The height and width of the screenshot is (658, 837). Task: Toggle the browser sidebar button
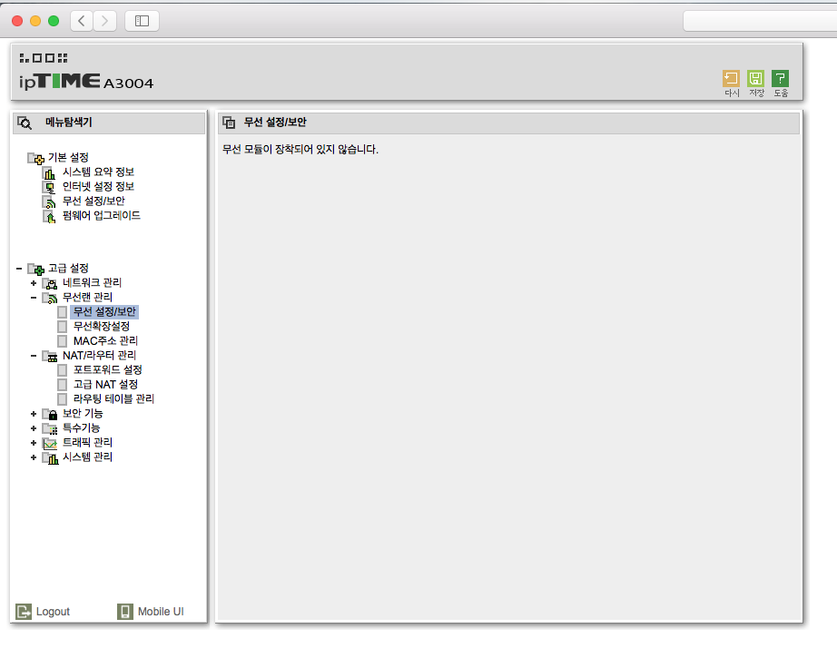tap(142, 21)
